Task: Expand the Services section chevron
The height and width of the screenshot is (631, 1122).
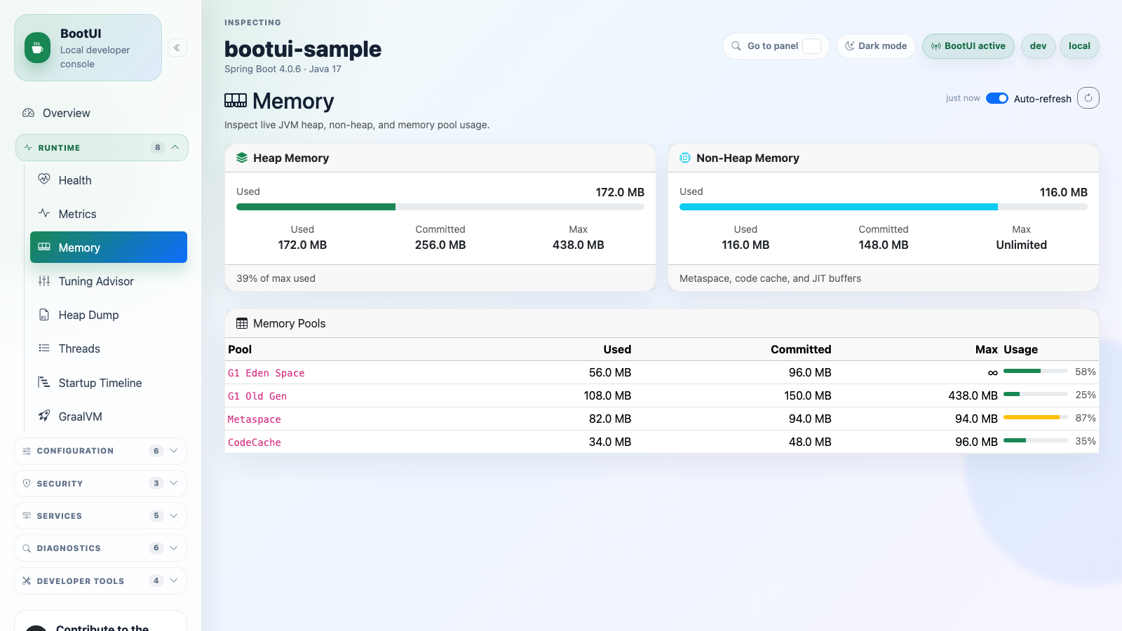Action: 174,515
